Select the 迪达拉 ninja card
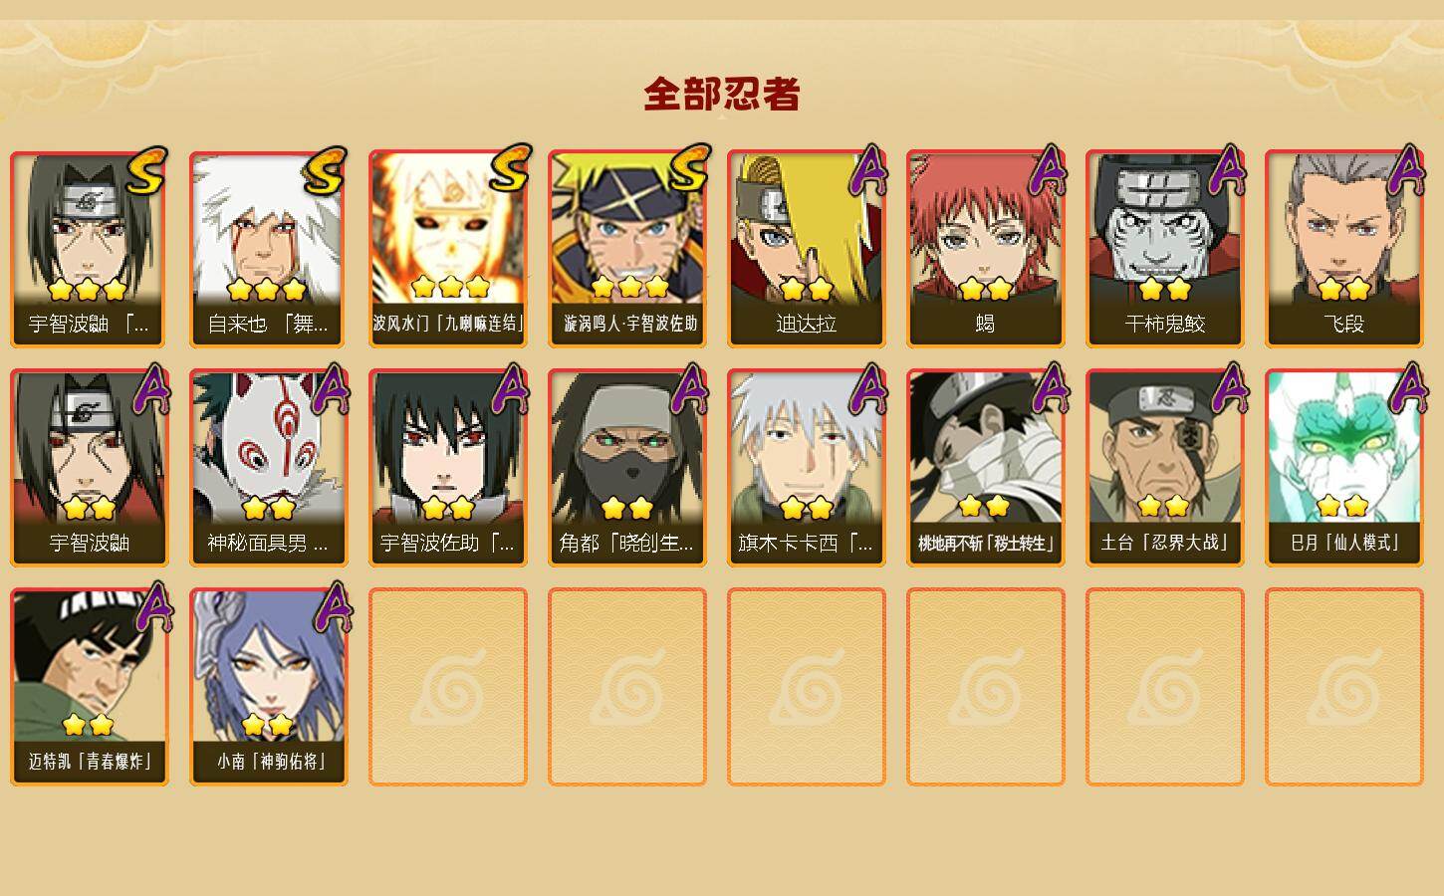The width and height of the screenshot is (1444, 896). [807, 249]
